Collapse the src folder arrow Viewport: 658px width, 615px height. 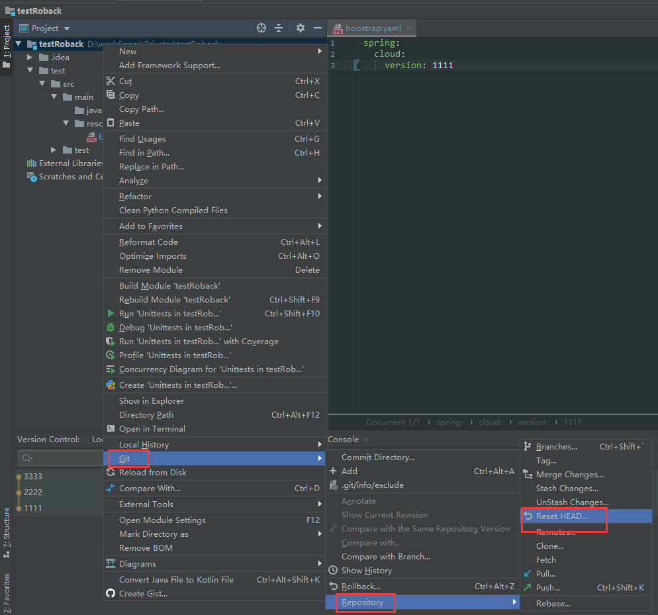42,83
